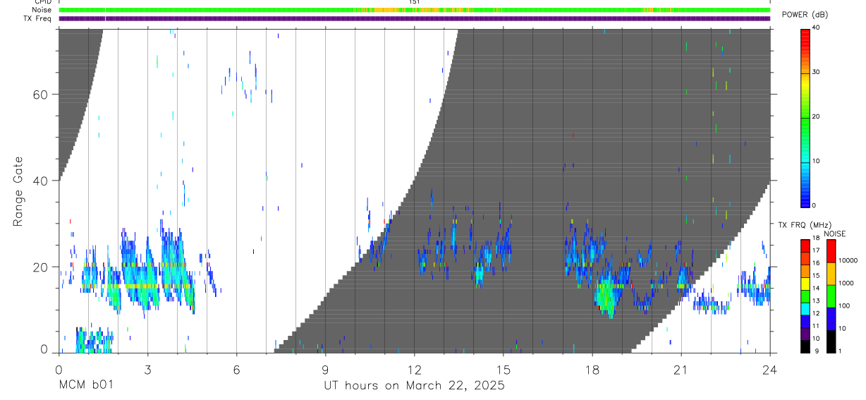Click the 18 label on TX FRQ legend
This screenshot has width=866, height=400.
coord(816,238)
